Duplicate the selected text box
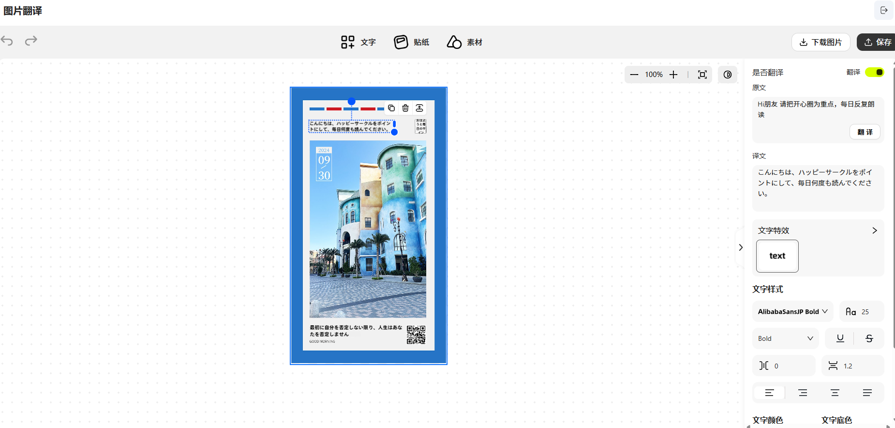895x428 pixels. point(391,108)
